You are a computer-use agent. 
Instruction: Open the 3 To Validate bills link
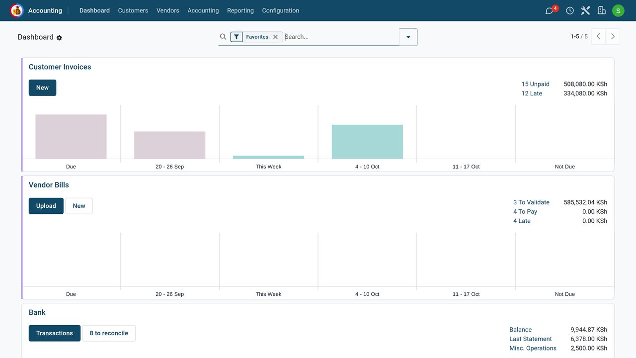pos(531,202)
